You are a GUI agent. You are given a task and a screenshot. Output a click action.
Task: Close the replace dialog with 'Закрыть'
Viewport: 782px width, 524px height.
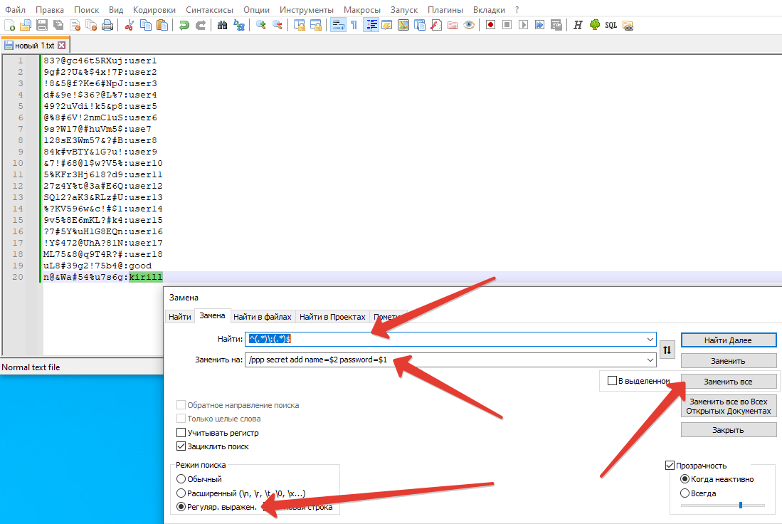tap(728, 430)
